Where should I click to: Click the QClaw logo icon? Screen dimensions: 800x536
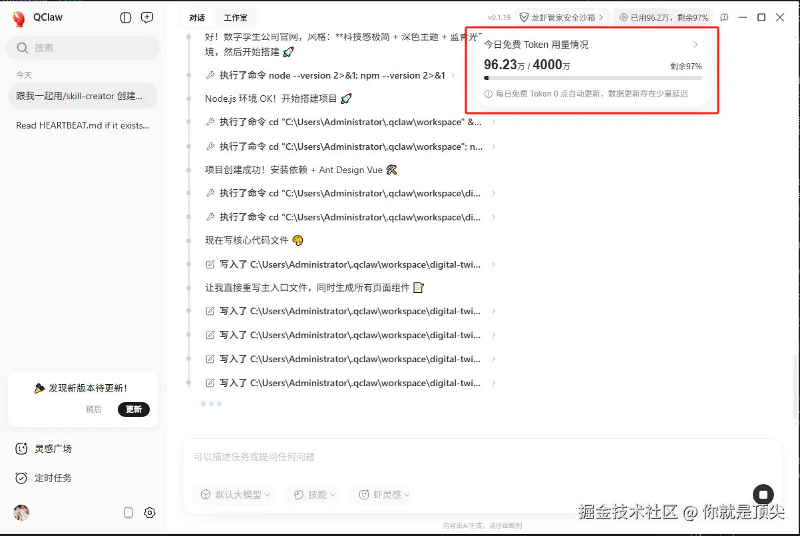19,18
